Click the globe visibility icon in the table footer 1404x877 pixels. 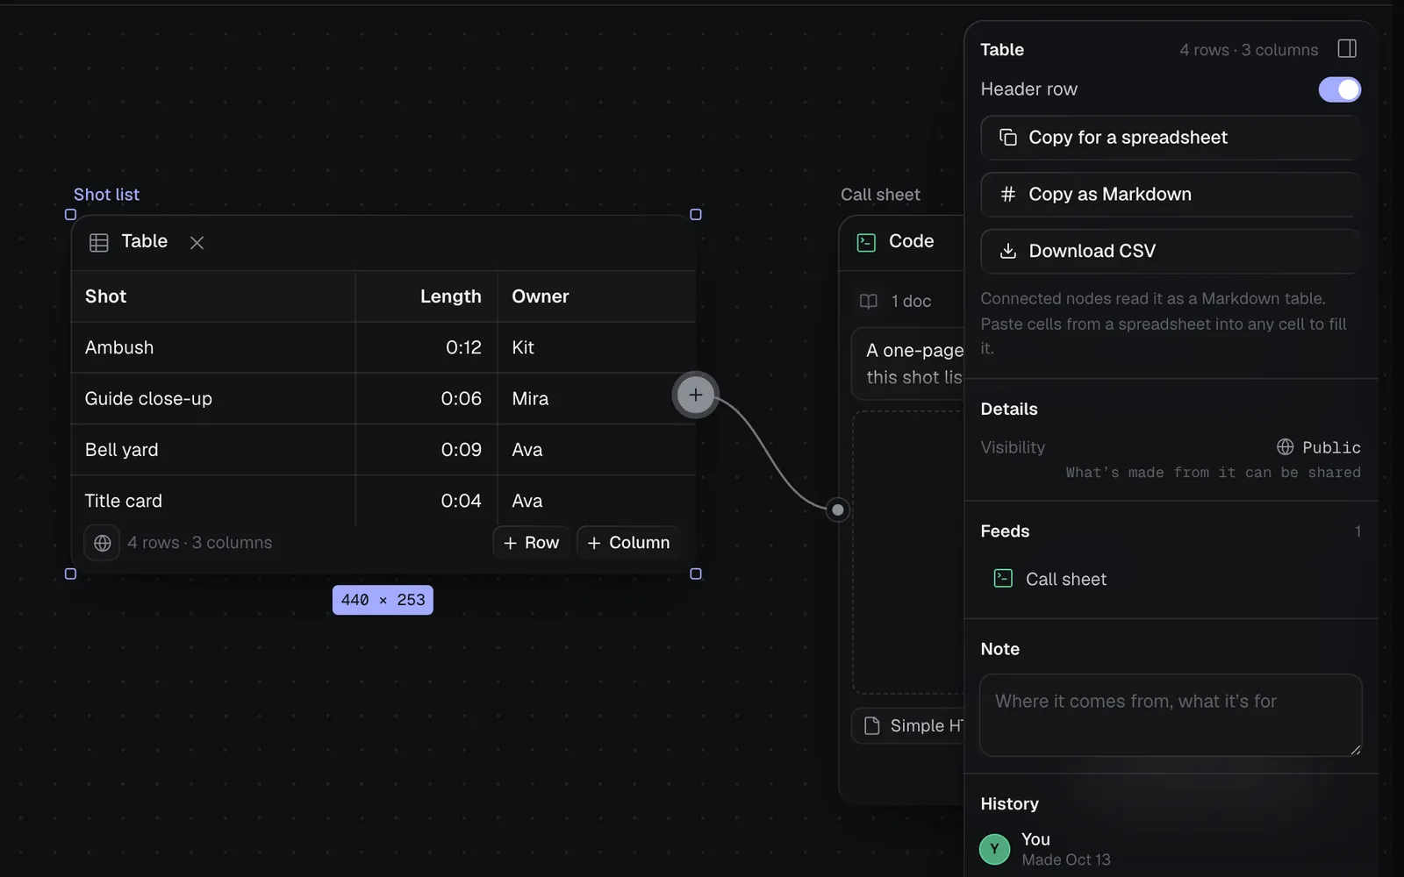tap(102, 543)
